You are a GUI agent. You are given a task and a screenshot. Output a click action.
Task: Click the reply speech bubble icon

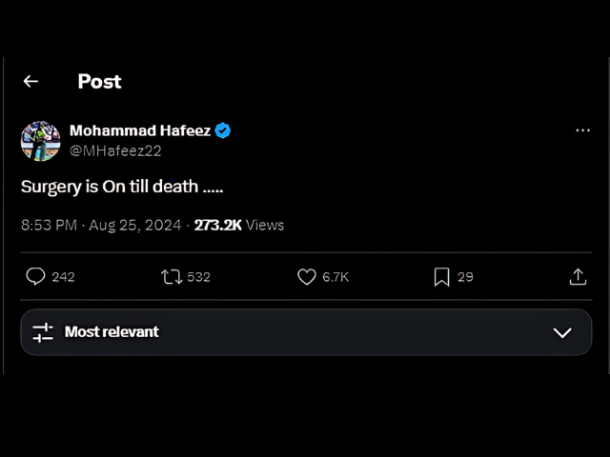35,277
